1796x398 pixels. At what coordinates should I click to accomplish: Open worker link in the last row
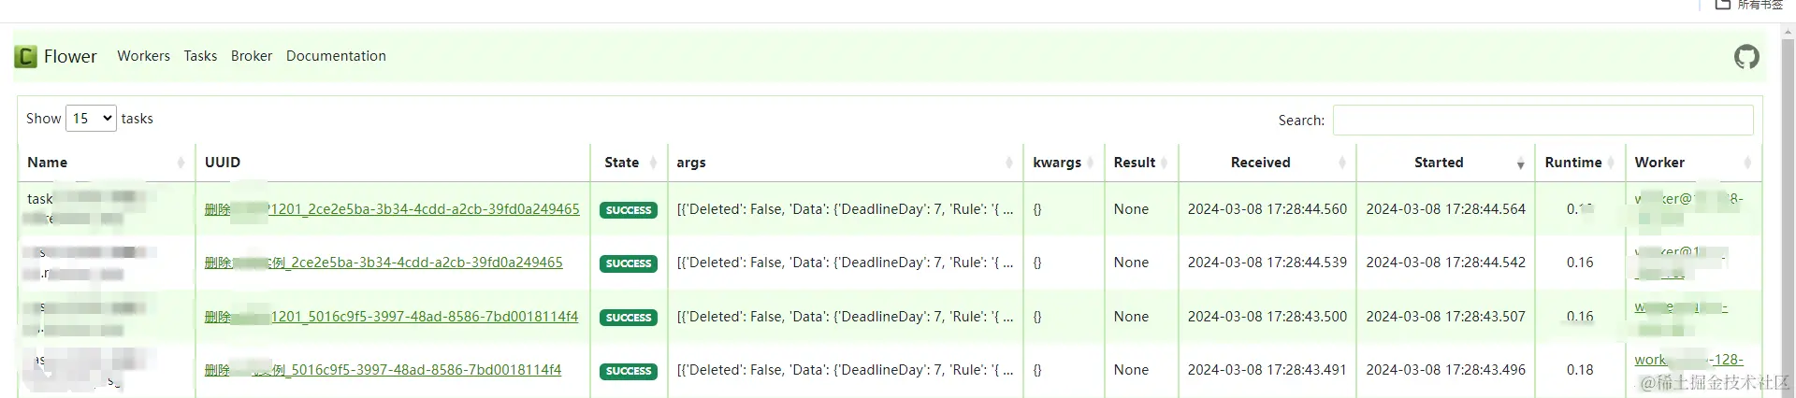pos(1688,360)
